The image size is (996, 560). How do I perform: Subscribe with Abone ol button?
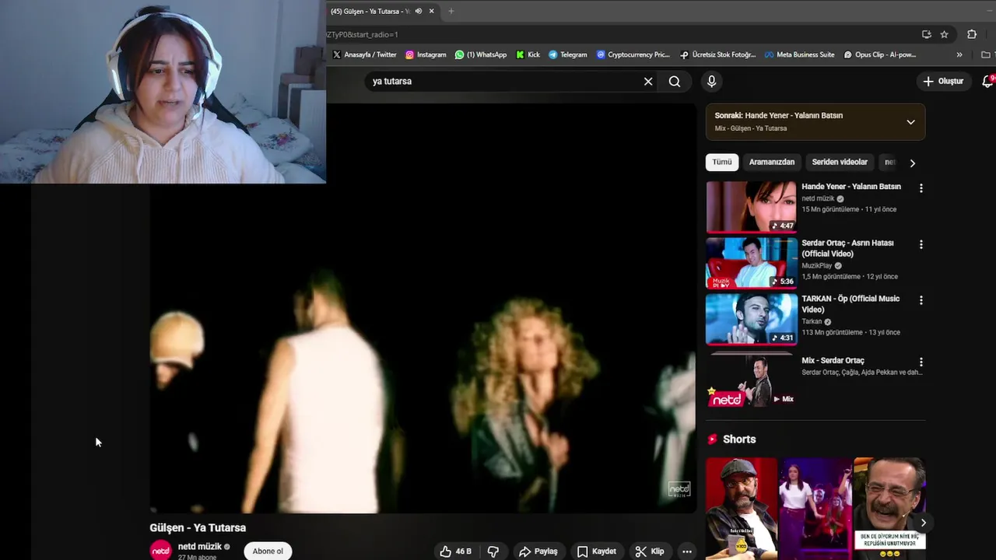pyautogui.click(x=268, y=551)
